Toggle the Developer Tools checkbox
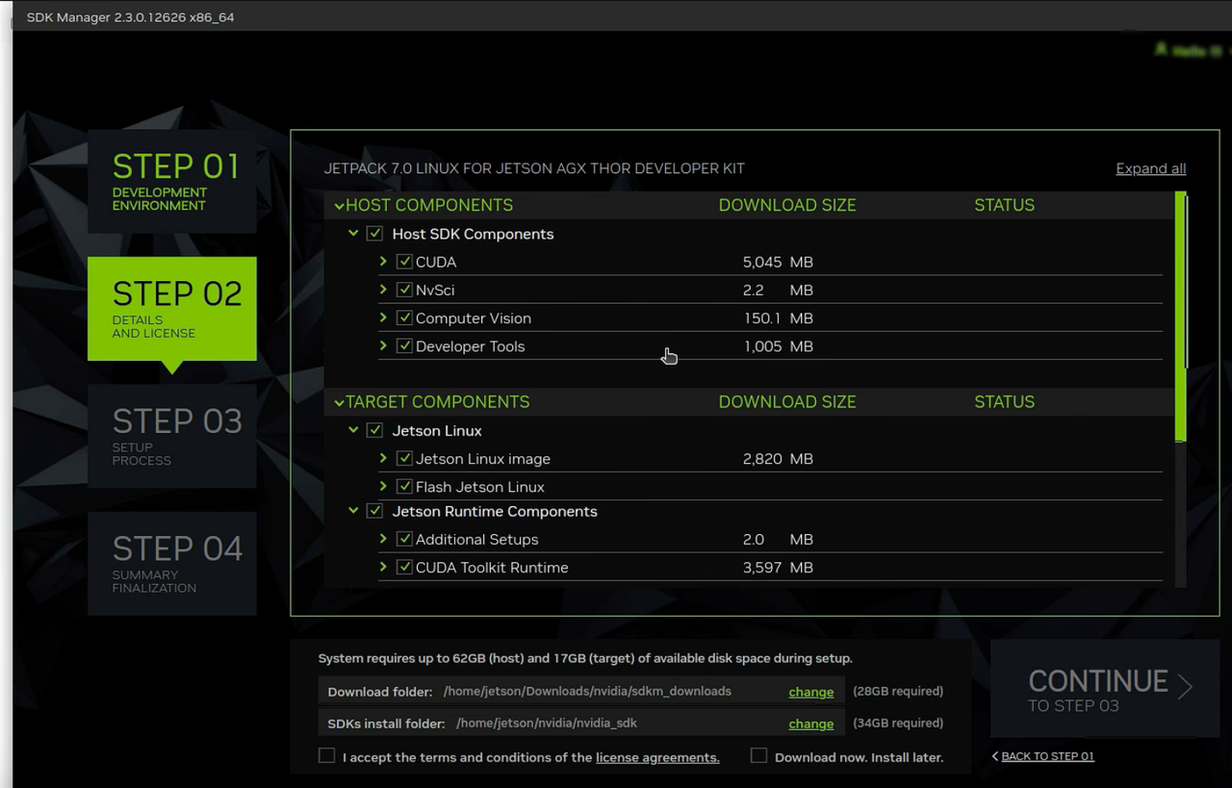 click(404, 345)
